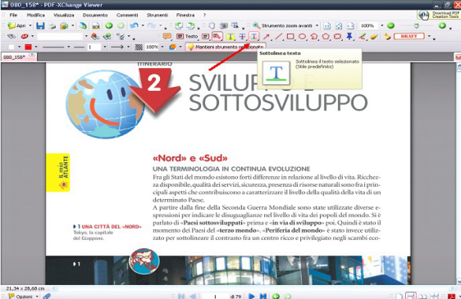Select the red Arrow drawing tool
The width and height of the screenshot is (461, 299).
(267, 36)
